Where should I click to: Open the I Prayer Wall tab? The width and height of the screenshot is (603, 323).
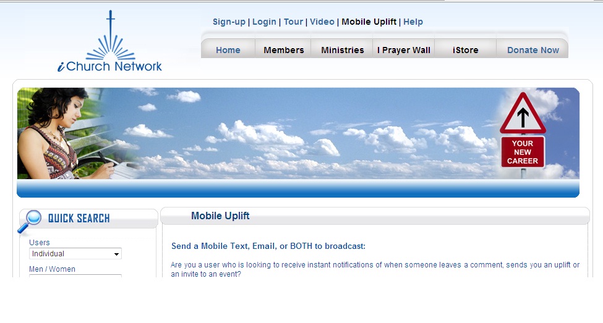click(404, 50)
